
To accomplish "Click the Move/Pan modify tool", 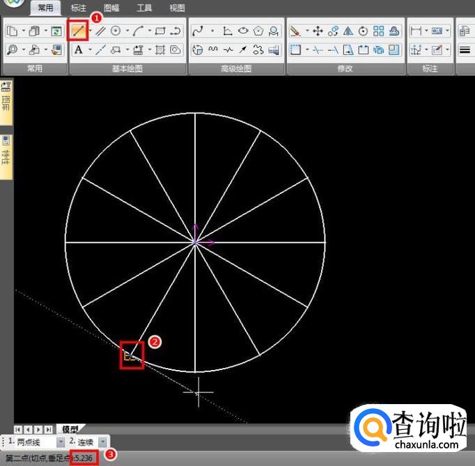I will 318,31.
